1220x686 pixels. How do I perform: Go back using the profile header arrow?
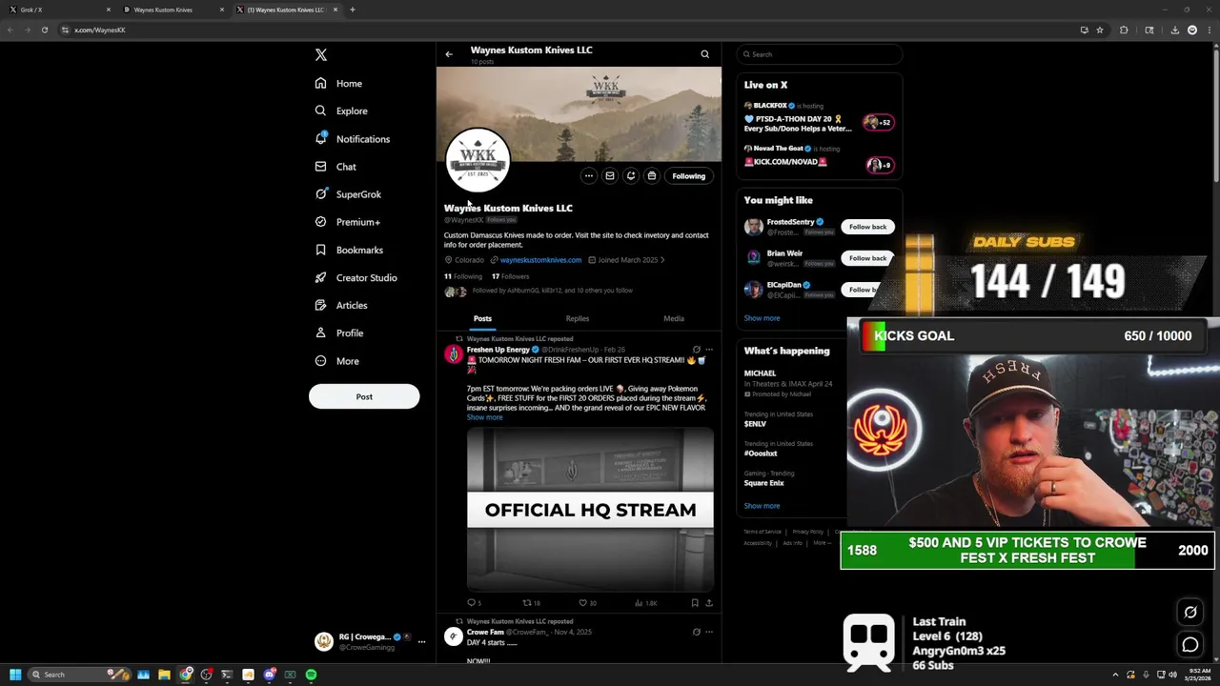pos(449,54)
